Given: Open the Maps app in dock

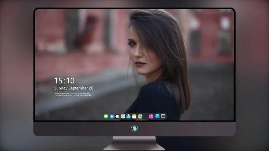Looking at the screenshot, I should (123, 116).
